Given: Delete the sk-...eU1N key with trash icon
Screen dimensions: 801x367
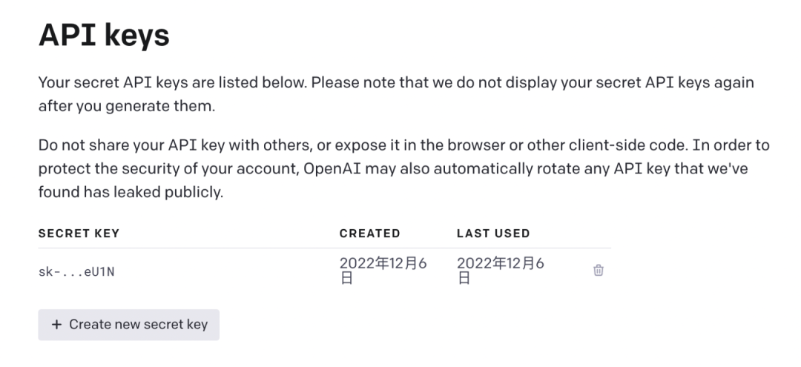Looking at the screenshot, I should tap(599, 271).
